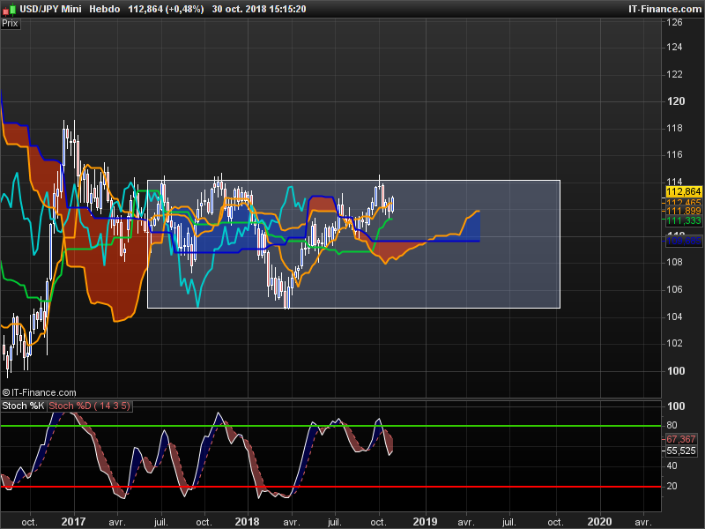Click the 2019 label on time axis
Viewport: 705px width, 529px height.
[x=425, y=522]
